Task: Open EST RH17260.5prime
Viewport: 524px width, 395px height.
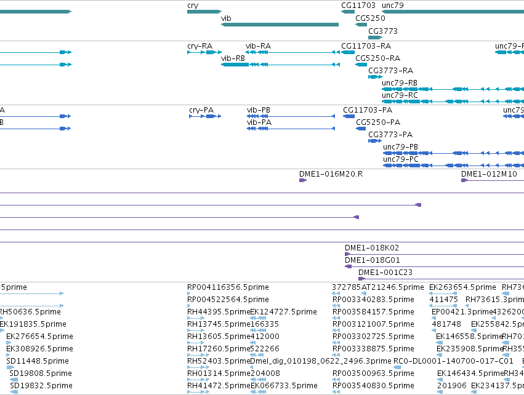Action: (x=219, y=349)
